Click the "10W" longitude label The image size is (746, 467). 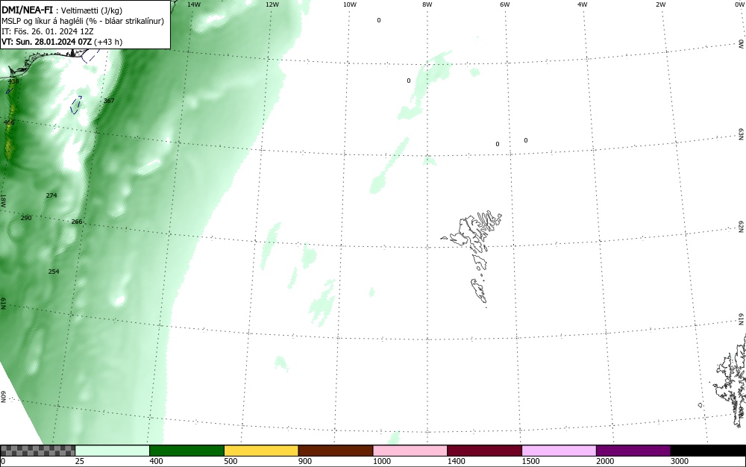[350, 4]
